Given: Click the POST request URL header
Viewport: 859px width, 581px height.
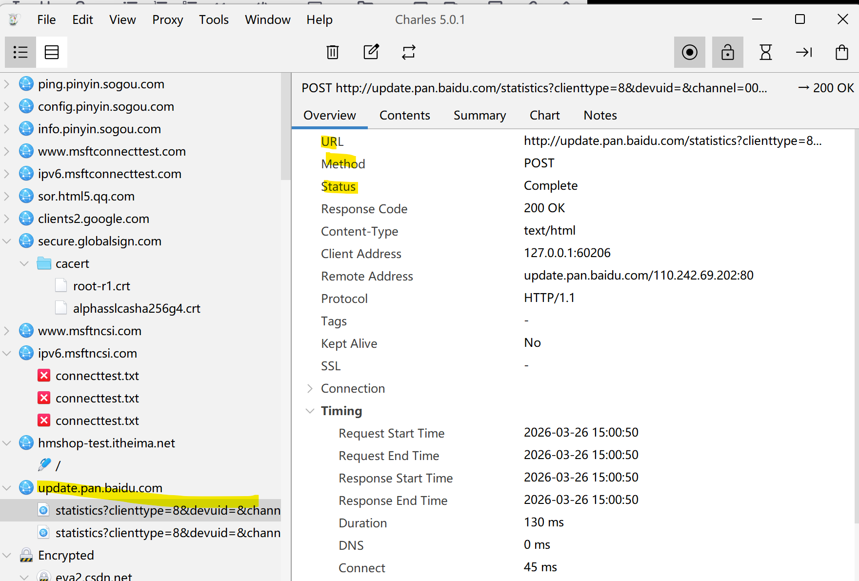Looking at the screenshot, I should tap(535, 88).
